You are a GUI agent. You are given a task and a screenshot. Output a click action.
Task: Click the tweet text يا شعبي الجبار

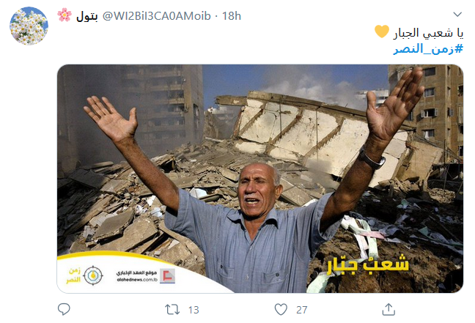tap(428, 33)
